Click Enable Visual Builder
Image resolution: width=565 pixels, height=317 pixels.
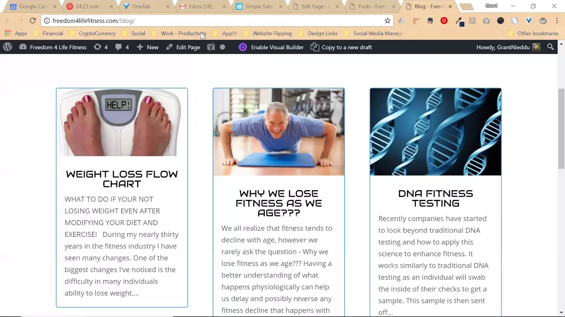coord(277,47)
